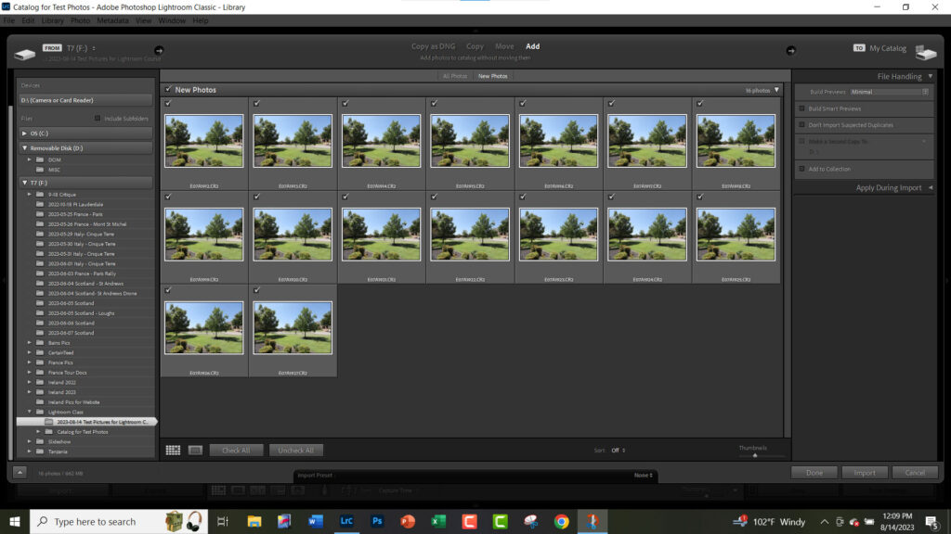
Task: Open Google Chrome from the taskbar
Action: [561, 522]
